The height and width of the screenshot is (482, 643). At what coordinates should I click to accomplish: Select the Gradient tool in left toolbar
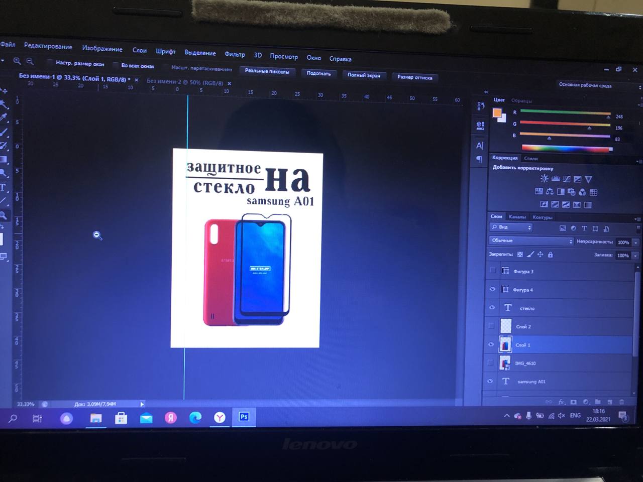pos(4,160)
